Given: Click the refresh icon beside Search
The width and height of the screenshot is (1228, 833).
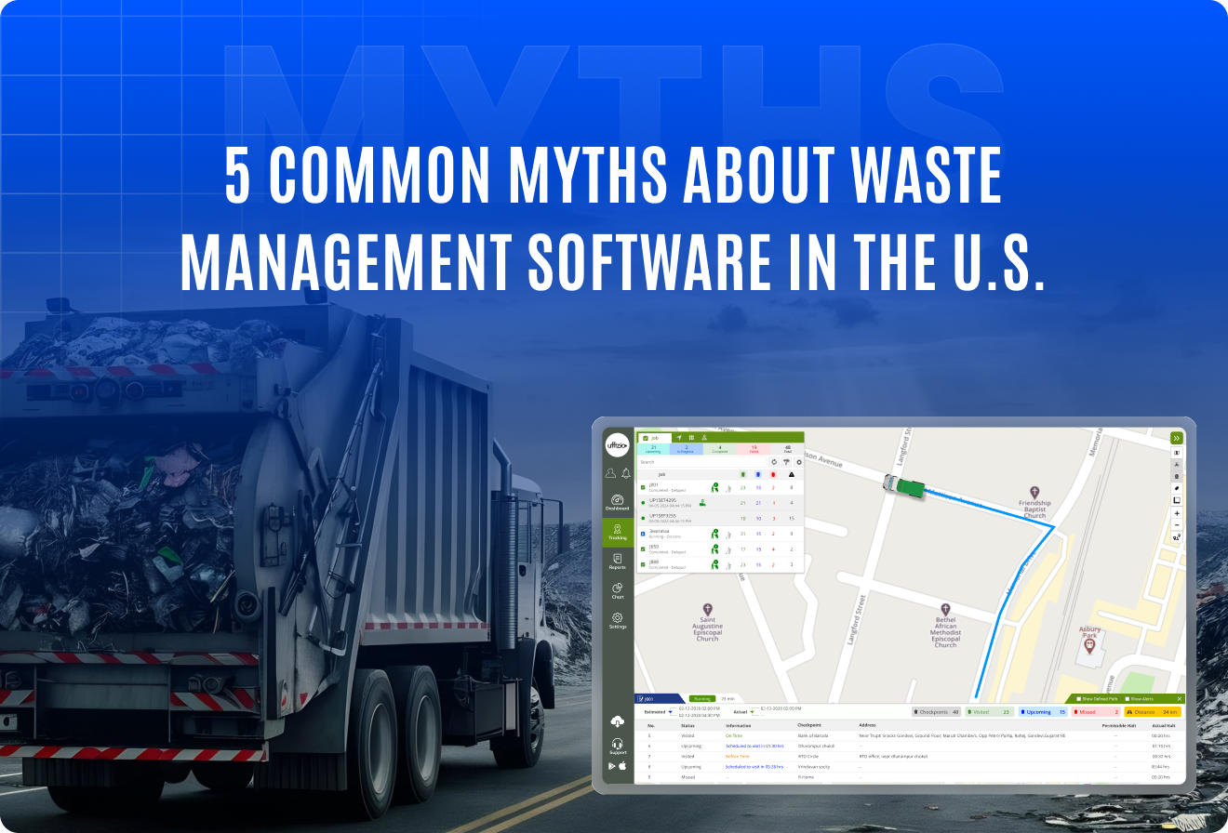Looking at the screenshot, I should click(774, 462).
